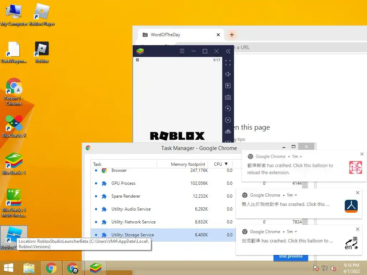Open BlueStacks 5 Multi-Instance Manager shortcut
The width and height of the screenshot is (367, 275).
point(14,203)
